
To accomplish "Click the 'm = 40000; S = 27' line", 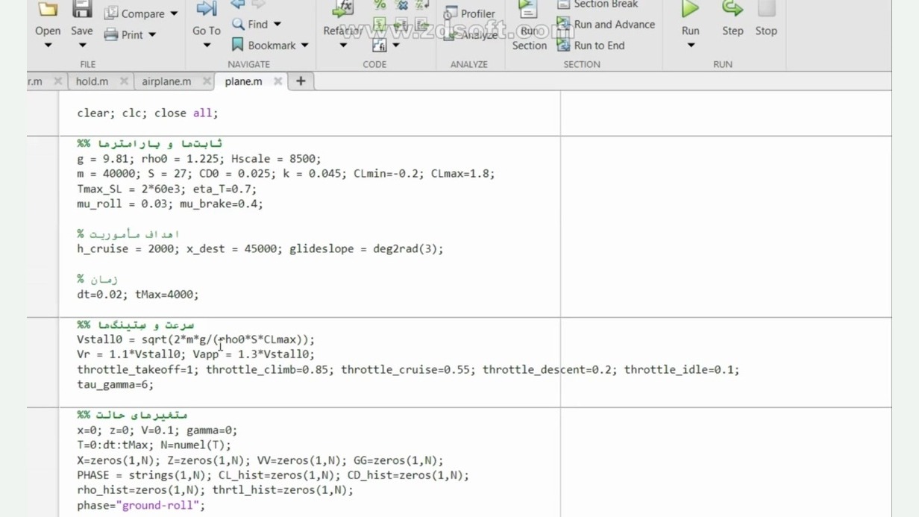I will tap(286, 174).
